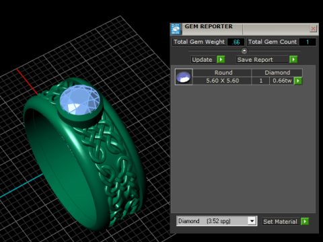
Task: Click the Diamond material cell in gem row
Action: tap(277, 73)
